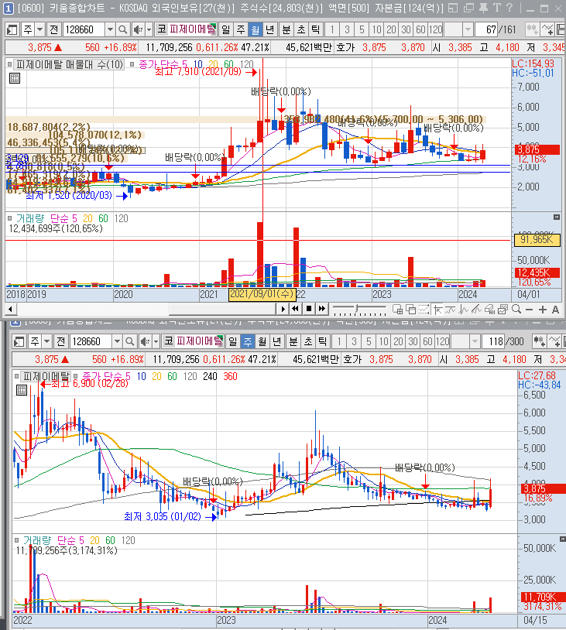
Task: Toggle the 피제이메탈 매물대 indicator square
Action: click(9, 64)
